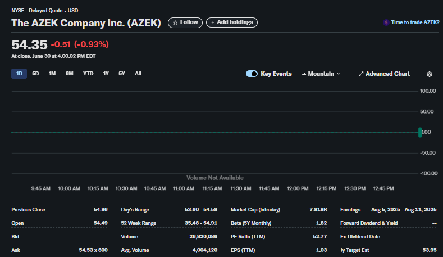This screenshot has width=443, height=257.
Task: Click the Open value 54.49
Action: click(101, 223)
